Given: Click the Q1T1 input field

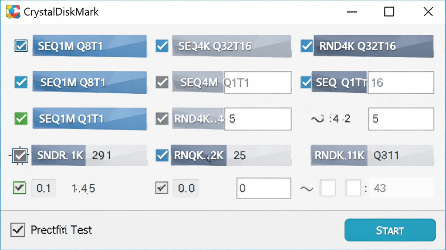Looking at the screenshot, I should [x=258, y=82].
